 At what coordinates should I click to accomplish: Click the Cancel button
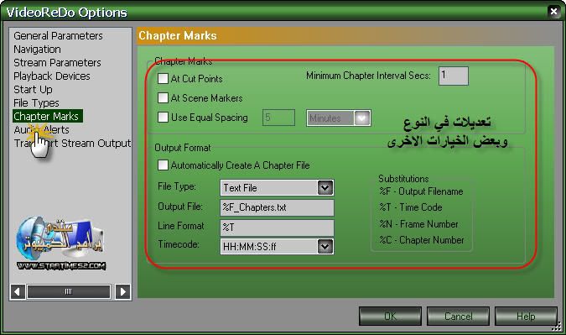click(458, 317)
